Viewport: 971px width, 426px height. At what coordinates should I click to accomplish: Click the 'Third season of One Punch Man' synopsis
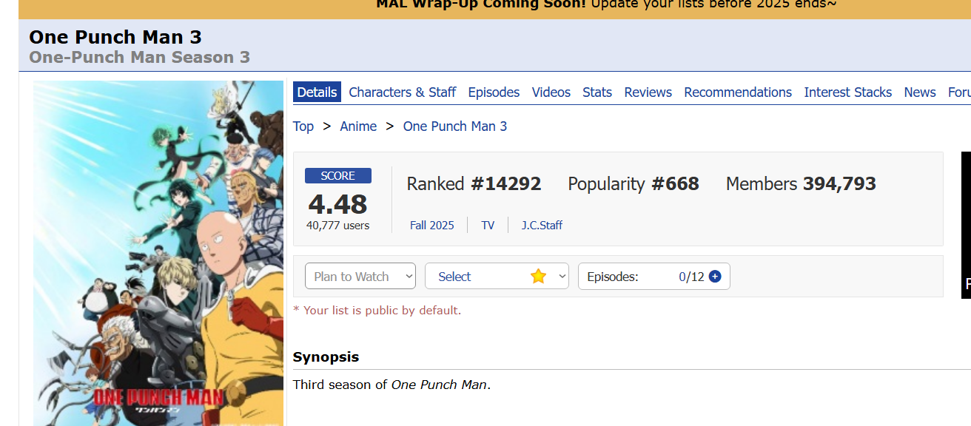pos(392,385)
